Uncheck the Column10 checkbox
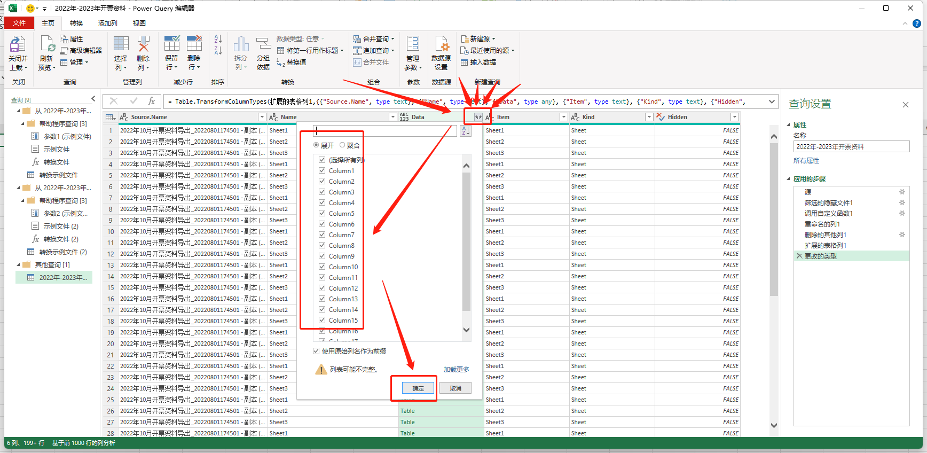 point(322,267)
